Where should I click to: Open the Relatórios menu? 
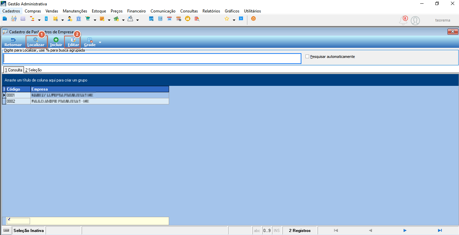coord(211,11)
